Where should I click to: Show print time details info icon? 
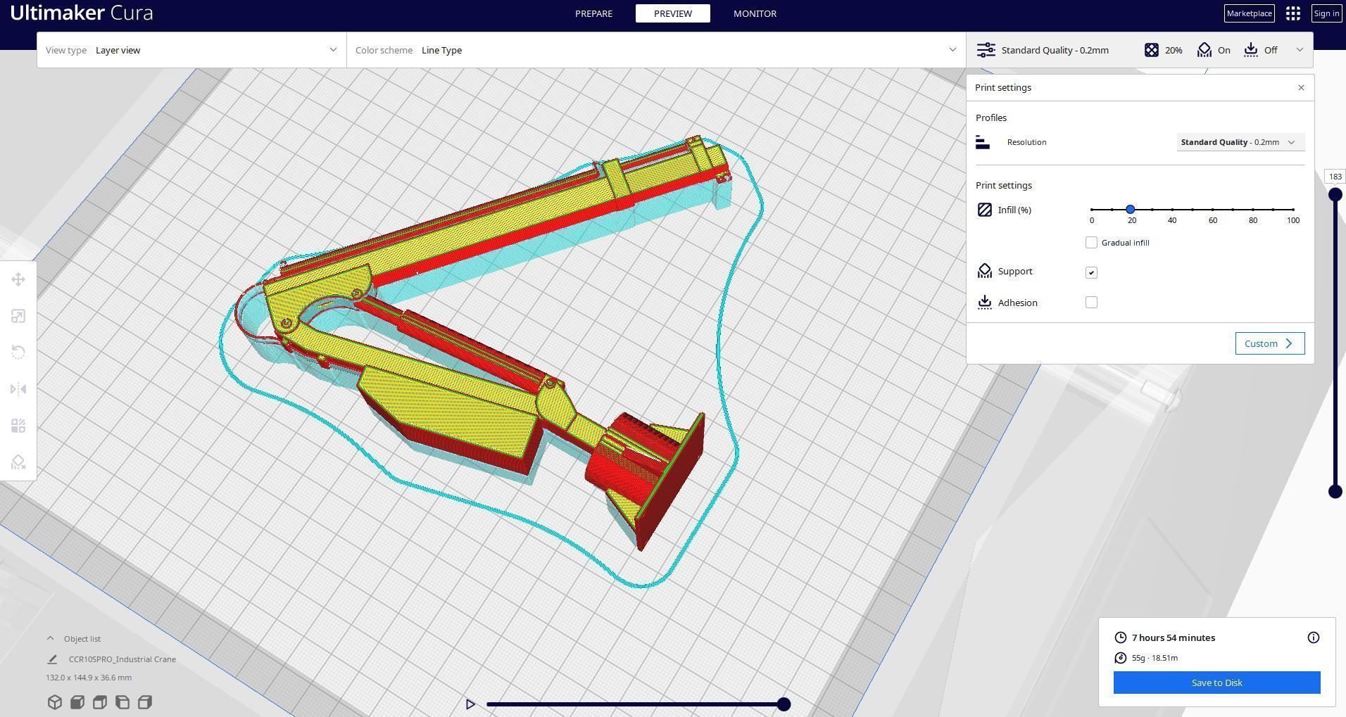[1314, 637]
